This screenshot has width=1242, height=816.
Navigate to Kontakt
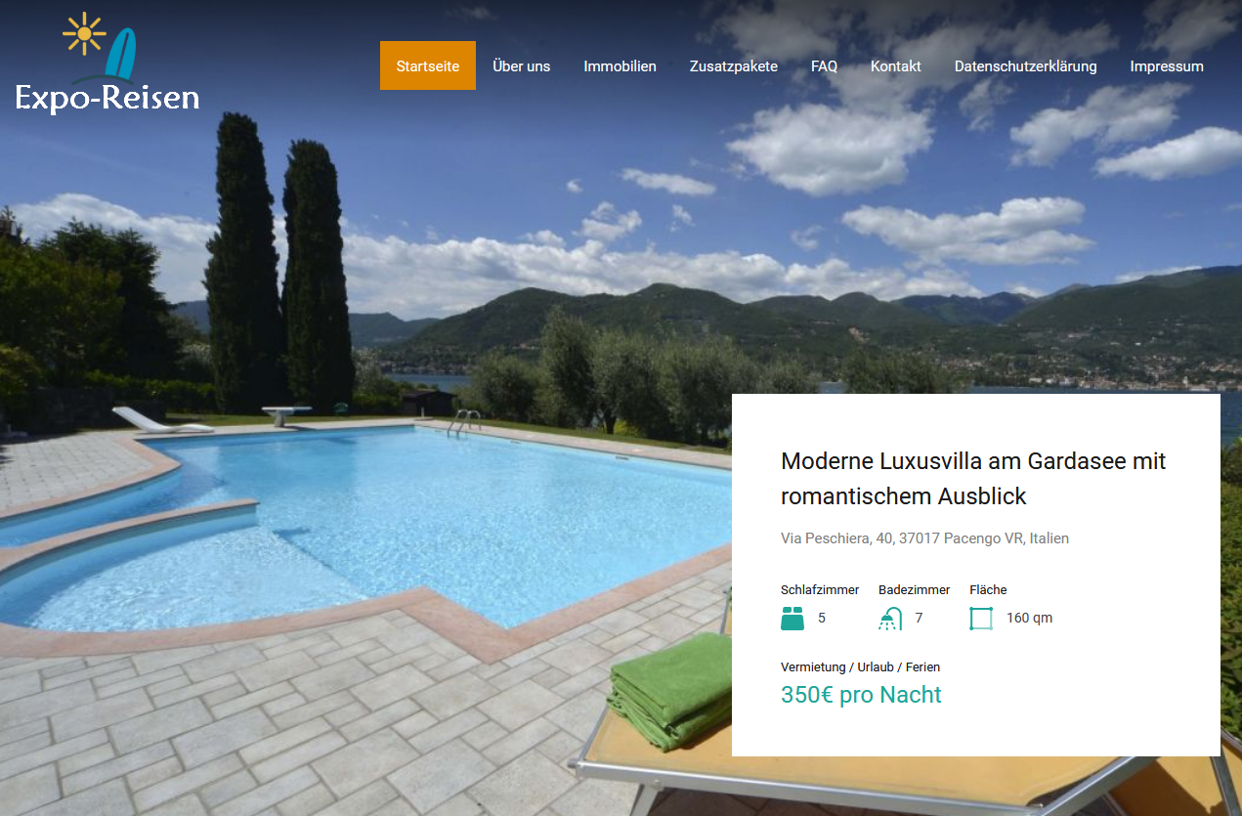pyautogui.click(x=896, y=66)
